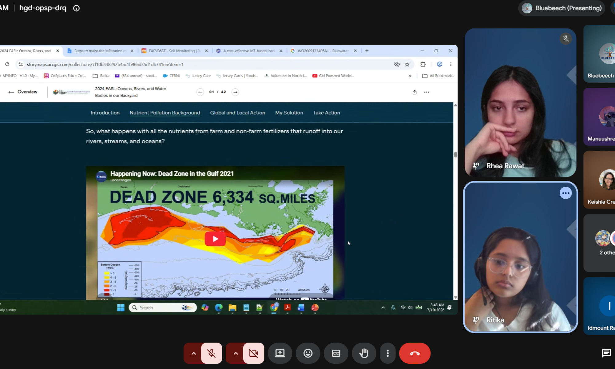Image resolution: width=615 pixels, height=369 pixels.
Task: Click the storymap page vertical scrollbar thumb
Action: coord(455,154)
